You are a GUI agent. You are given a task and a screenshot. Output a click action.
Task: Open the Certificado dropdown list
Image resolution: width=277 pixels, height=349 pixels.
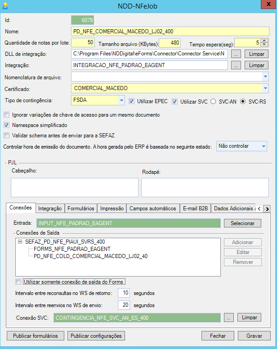click(x=265, y=88)
